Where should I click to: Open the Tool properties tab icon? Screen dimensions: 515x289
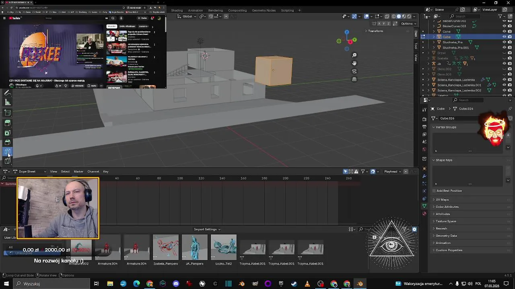(x=424, y=110)
